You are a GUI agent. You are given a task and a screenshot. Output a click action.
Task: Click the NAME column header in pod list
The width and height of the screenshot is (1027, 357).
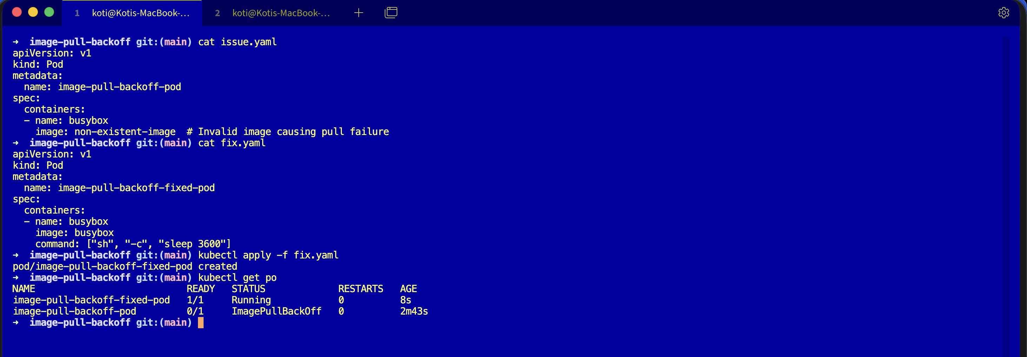[24, 289]
